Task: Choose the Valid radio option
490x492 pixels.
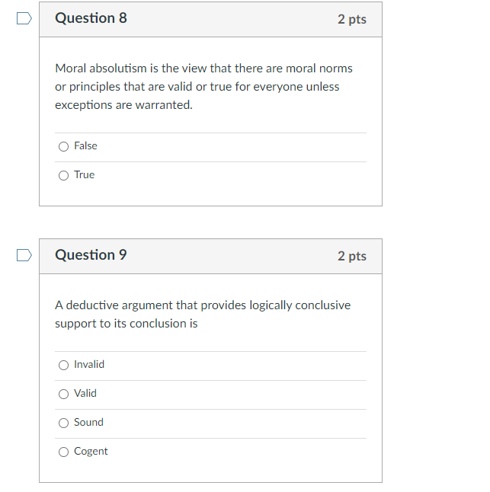Action: (x=63, y=394)
